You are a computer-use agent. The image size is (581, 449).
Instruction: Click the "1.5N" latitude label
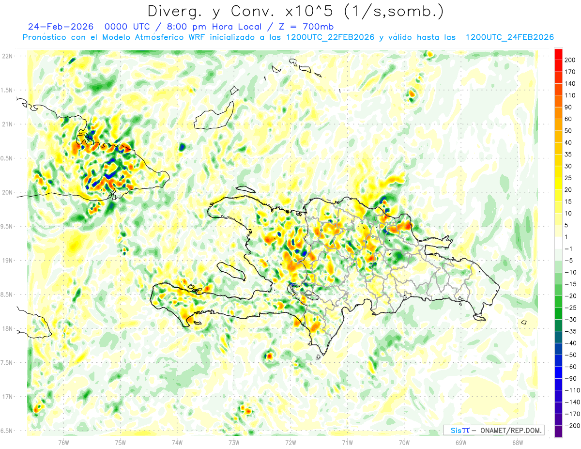point(7,90)
